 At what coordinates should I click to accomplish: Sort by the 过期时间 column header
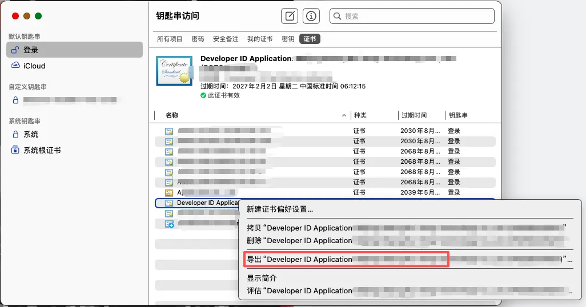414,115
